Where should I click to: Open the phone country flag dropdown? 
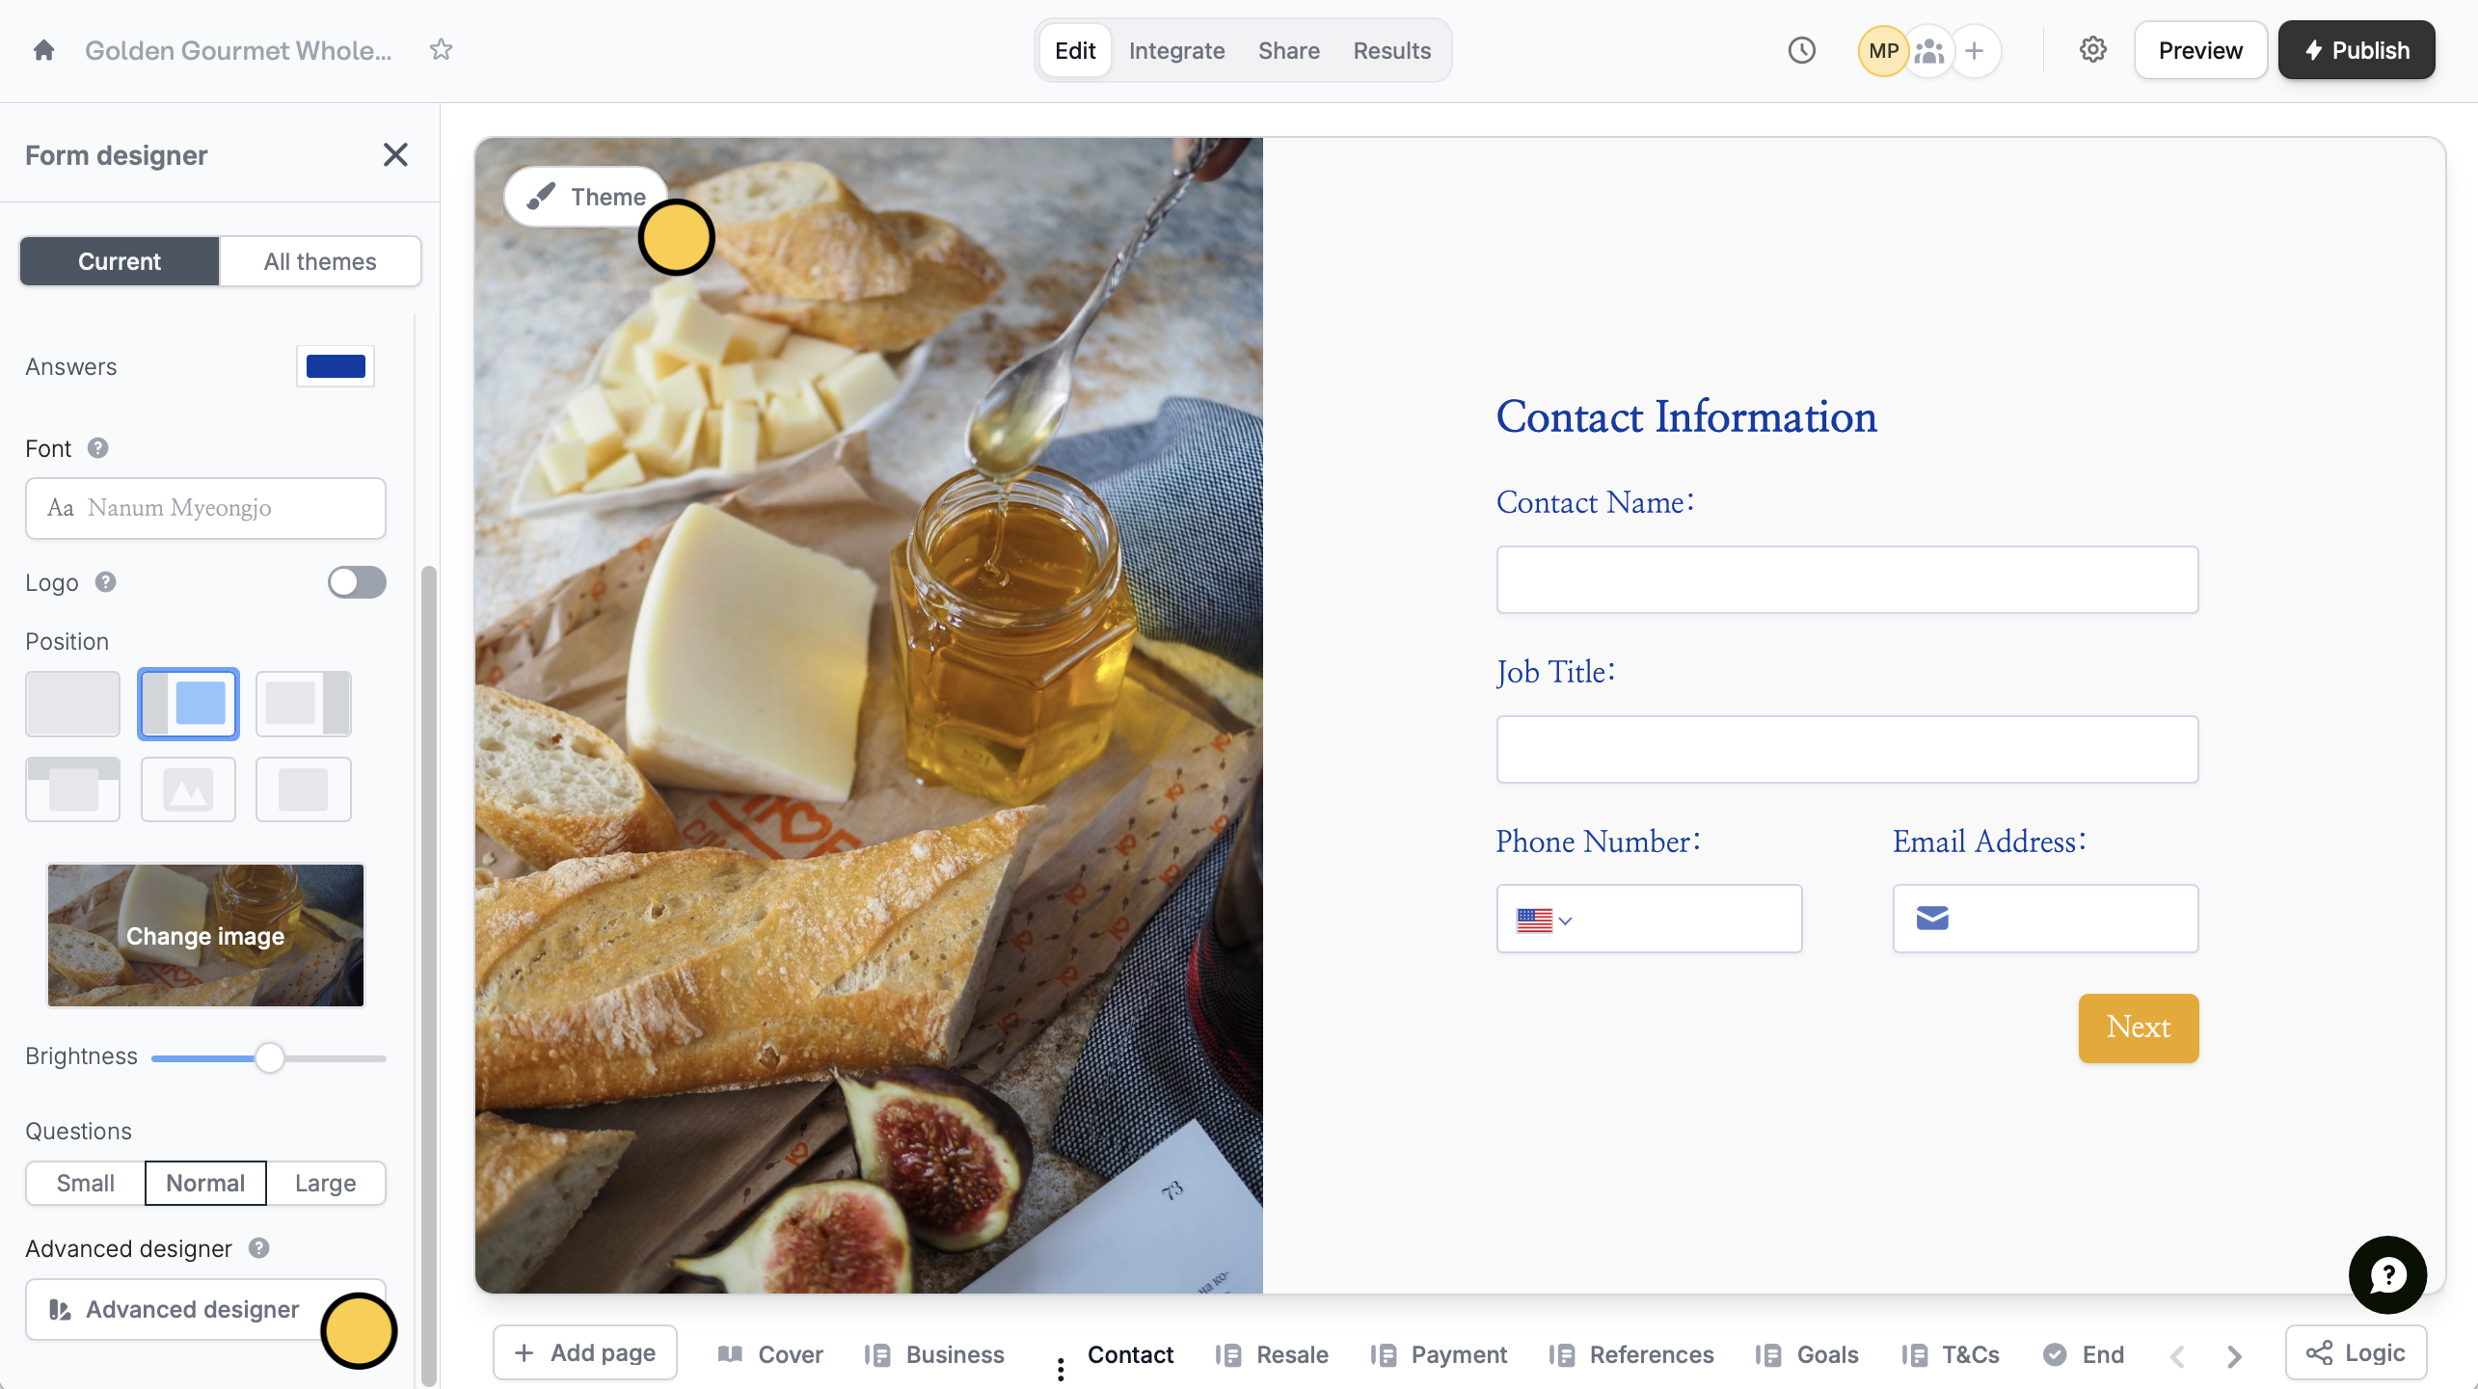click(1544, 920)
